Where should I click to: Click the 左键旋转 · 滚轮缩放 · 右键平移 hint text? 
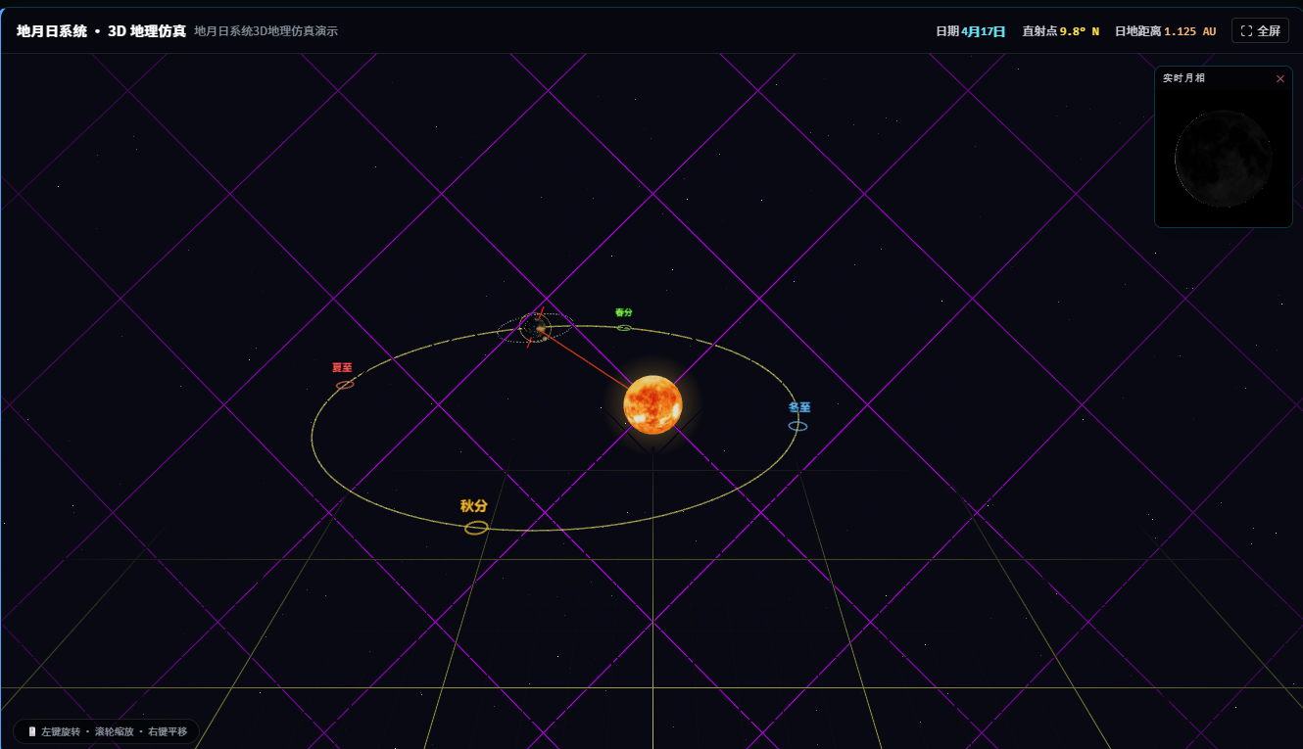114,731
